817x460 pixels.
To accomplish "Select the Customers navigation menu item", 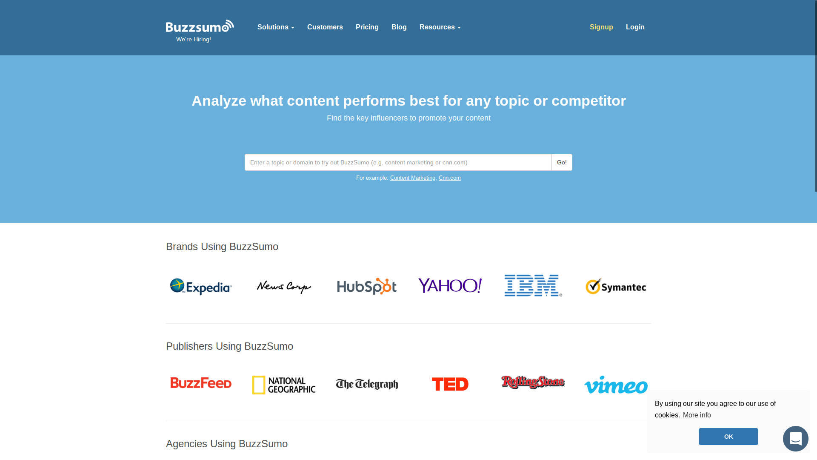I will point(325,27).
